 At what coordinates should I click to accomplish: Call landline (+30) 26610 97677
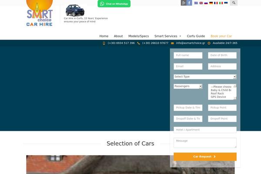pos(155,43)
